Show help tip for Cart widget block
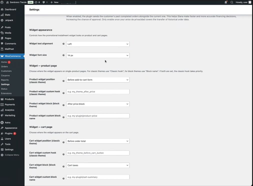Screen dimensions: 253x186 pyautogui.click(x=63, y=166)
